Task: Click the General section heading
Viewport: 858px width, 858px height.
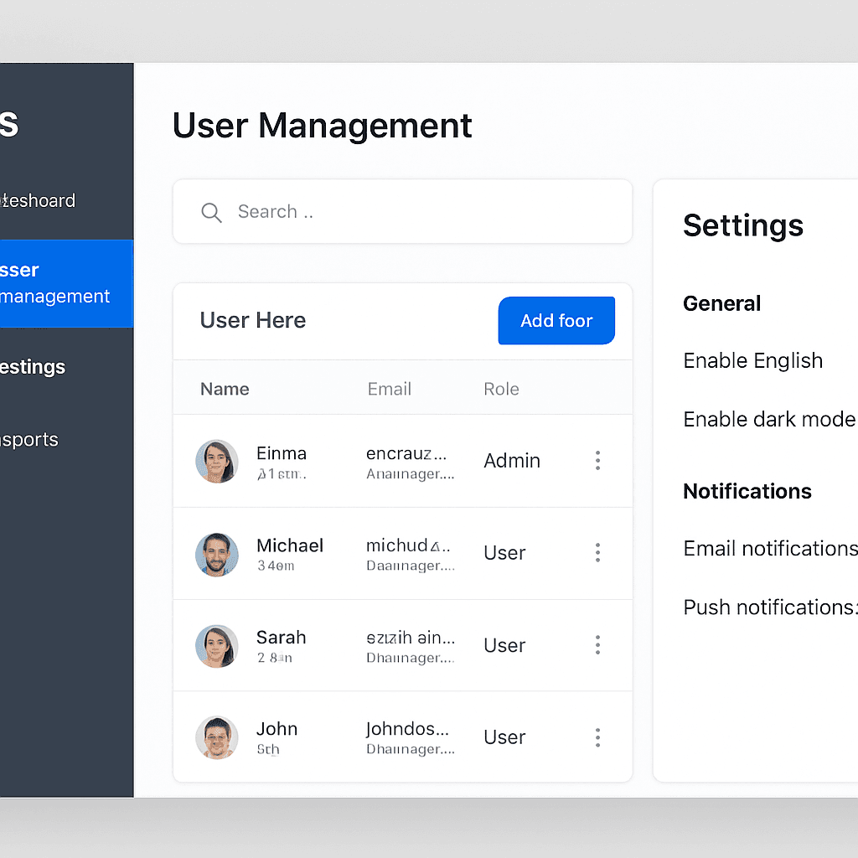Action: tap(721, 303)
